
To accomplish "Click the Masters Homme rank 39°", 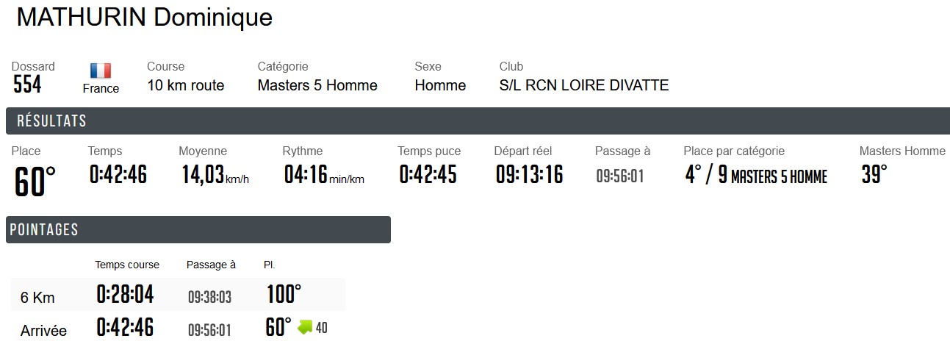I will (x=874, y=175).
